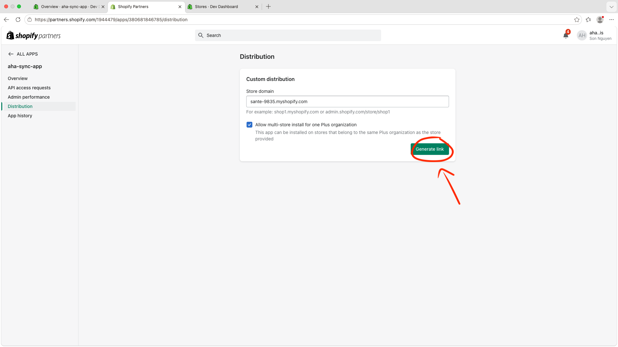Open the aha..is account menu
Image resolution: width=618 pixels, height=347 pixels.
point(594,35)
